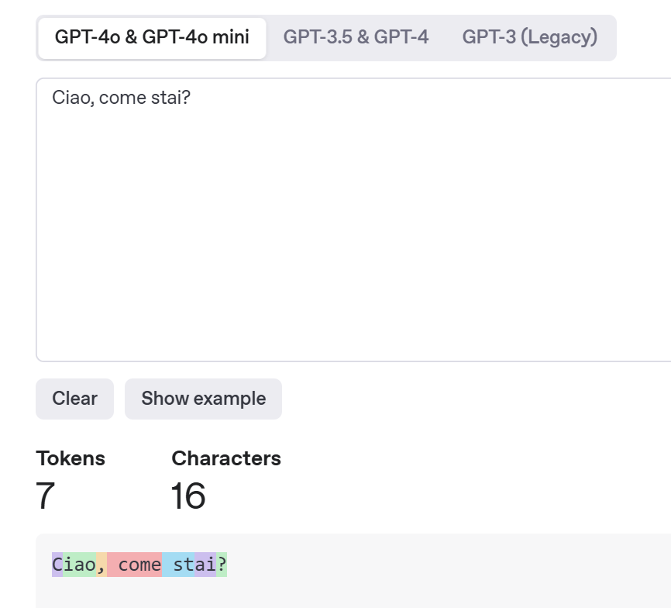
Task: Select the green 'iao' token in output
Action: coord(80,565)
